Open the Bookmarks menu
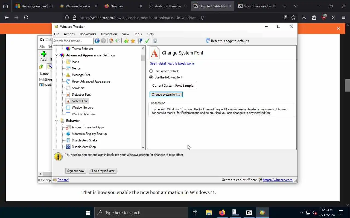Viewport: 350px width, 218px height. pos(88,34)
